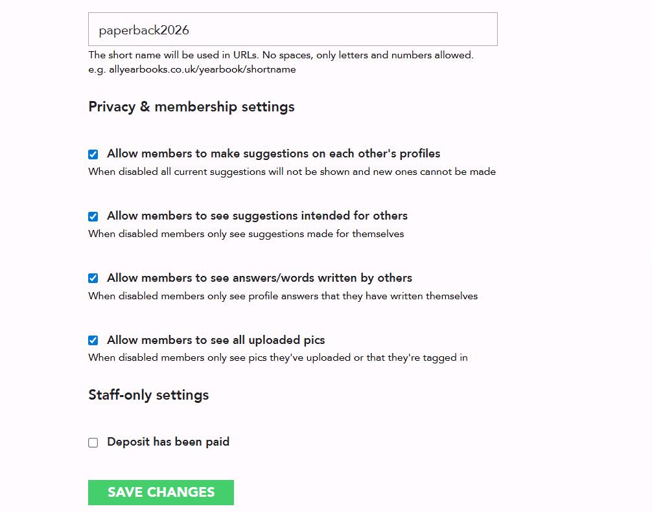Screen dimensions: 652x513
Task: Click the Privacy & membership settings heading
Action: tap(192, 107)
